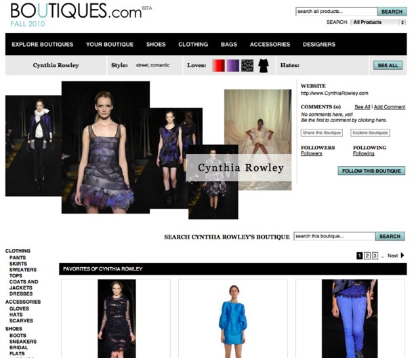This screenshot has width=414, height=358.
Task: Open the Explore Boutiques menu
Action: pyautogui.click(x=43, y=44)
